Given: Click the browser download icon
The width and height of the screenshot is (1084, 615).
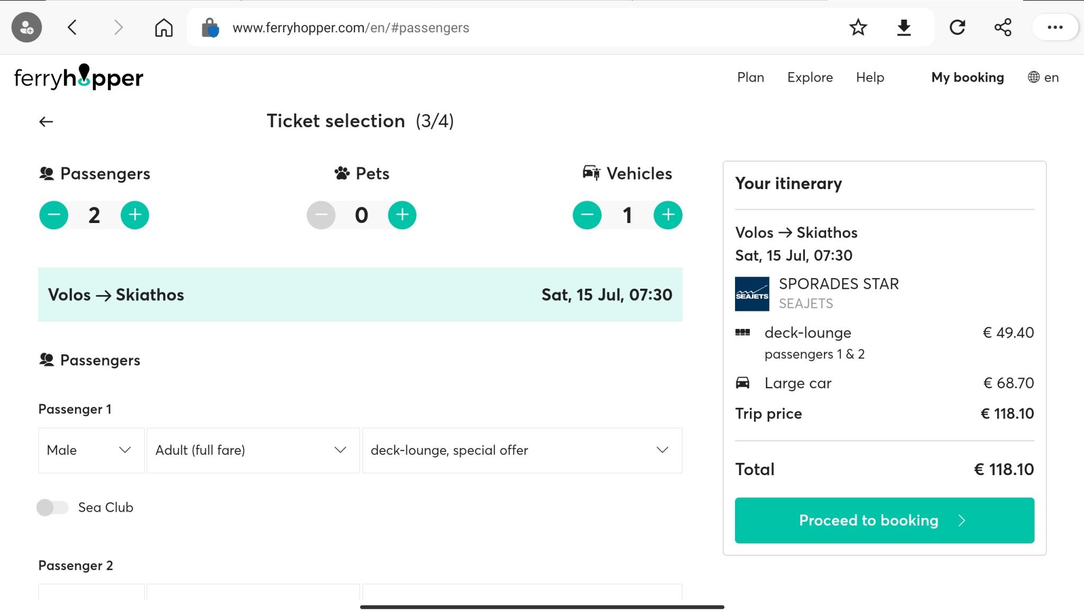Looking at the screenshot, I should 903,28.
